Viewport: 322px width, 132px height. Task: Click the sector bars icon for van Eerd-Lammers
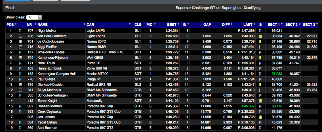pos(260,36)
